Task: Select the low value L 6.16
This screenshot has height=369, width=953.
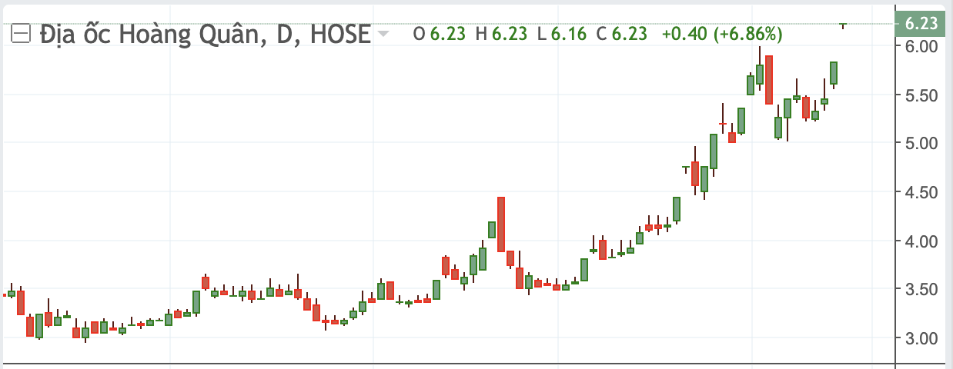Action: coord(560,34)
